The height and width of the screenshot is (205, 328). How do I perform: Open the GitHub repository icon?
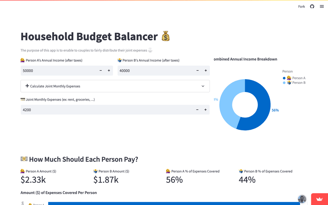click(312, 6)
